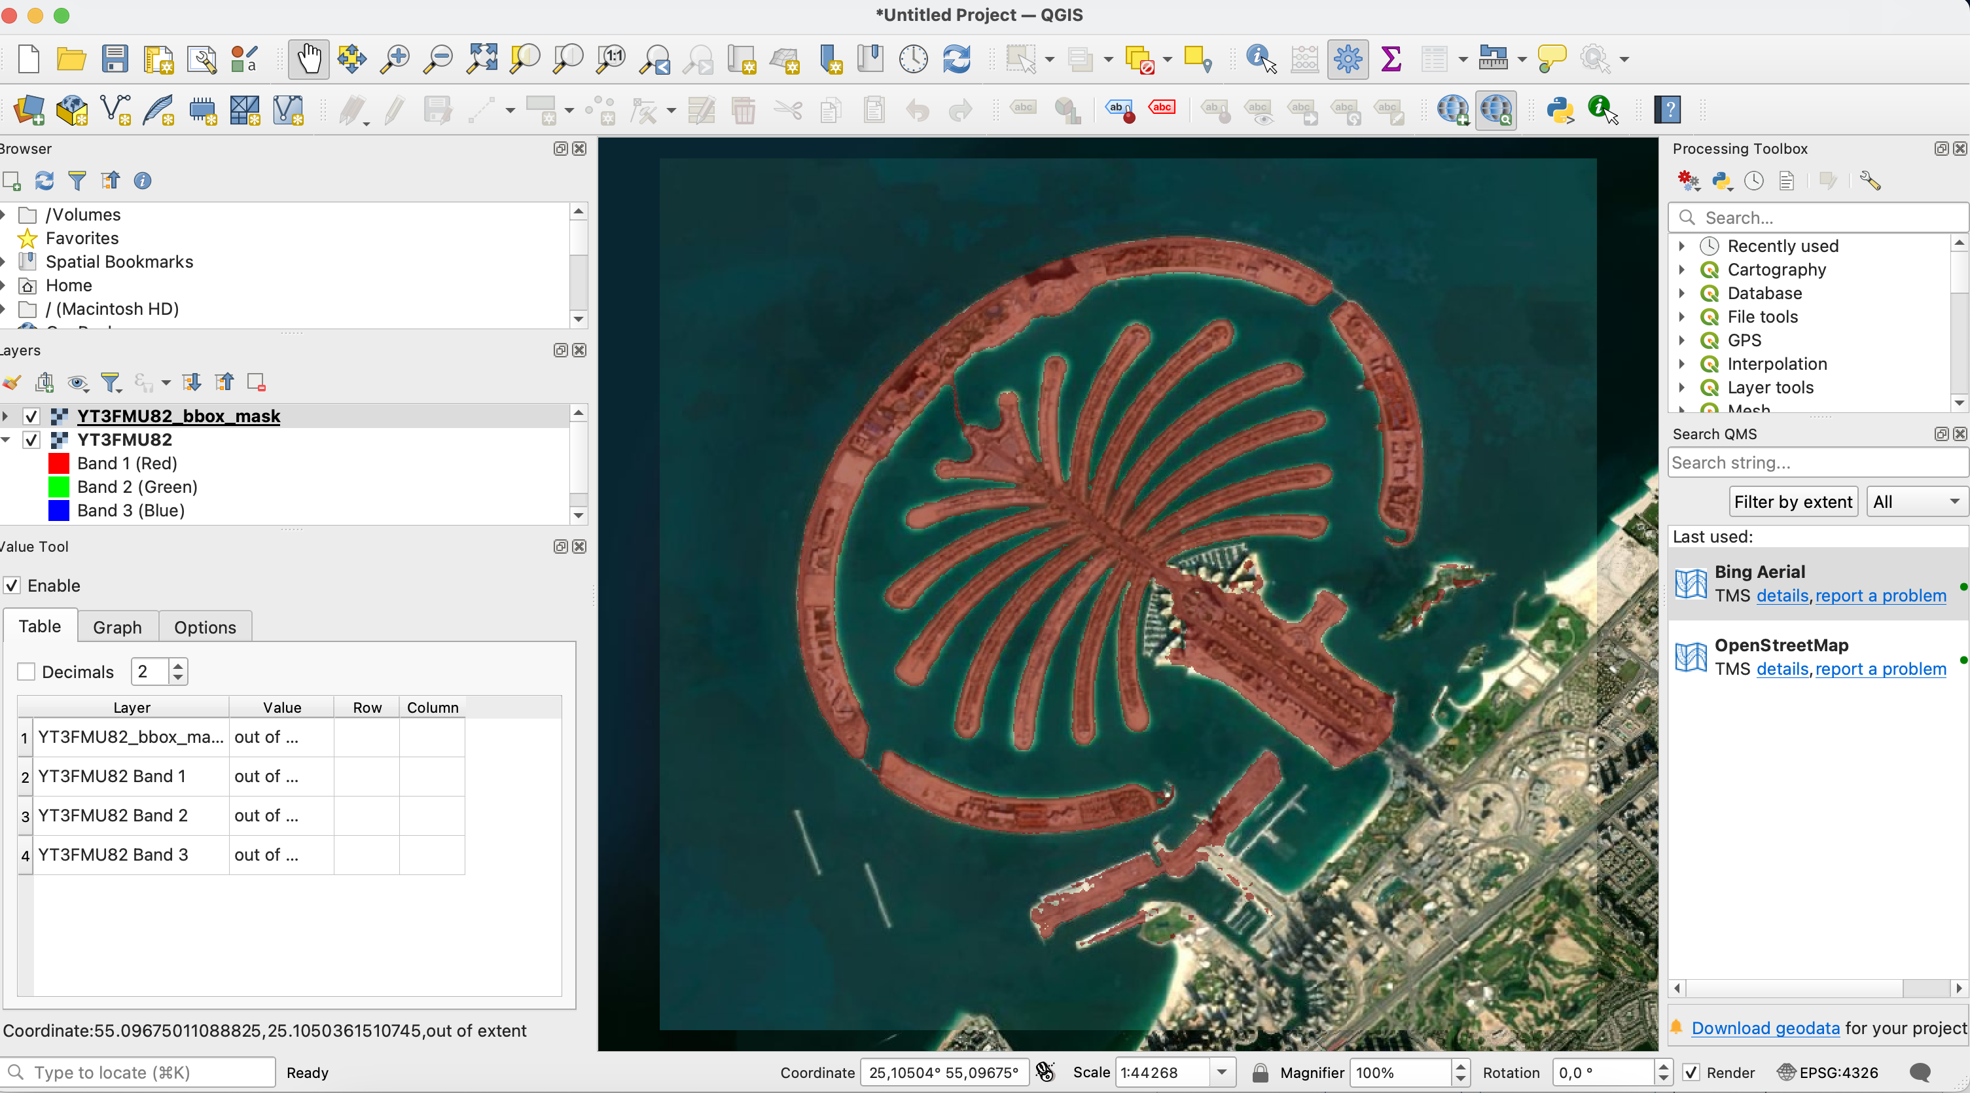
Task: Open Processing Toolbox gear icon in toolbar
Action: click(x=1348, y=59)
